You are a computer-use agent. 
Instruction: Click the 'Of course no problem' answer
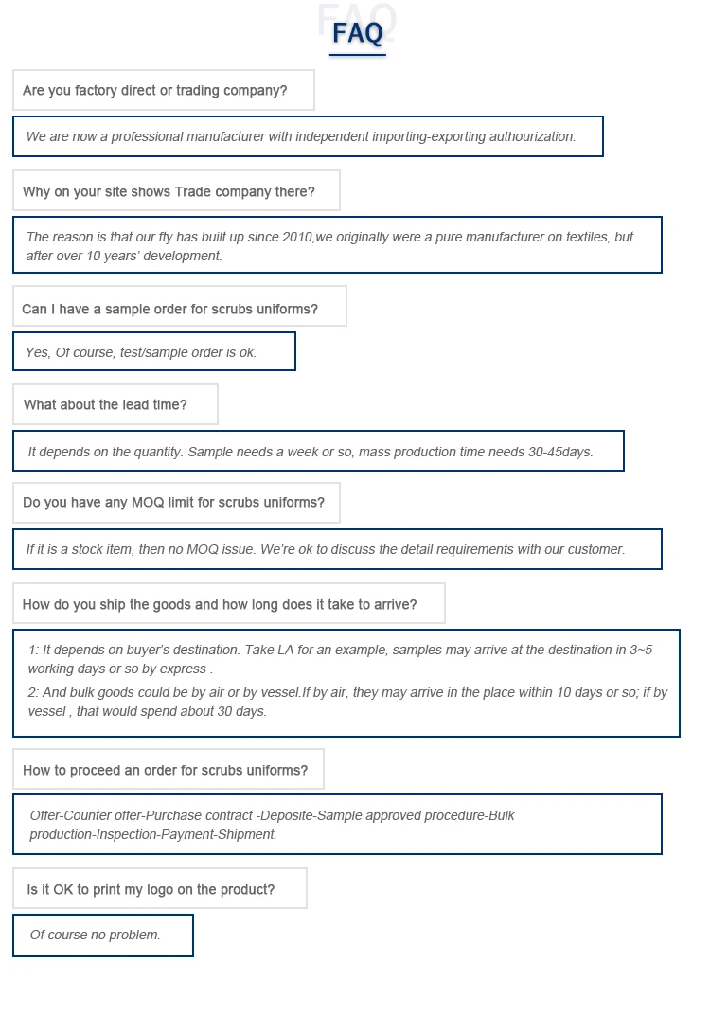pos(96,935)
